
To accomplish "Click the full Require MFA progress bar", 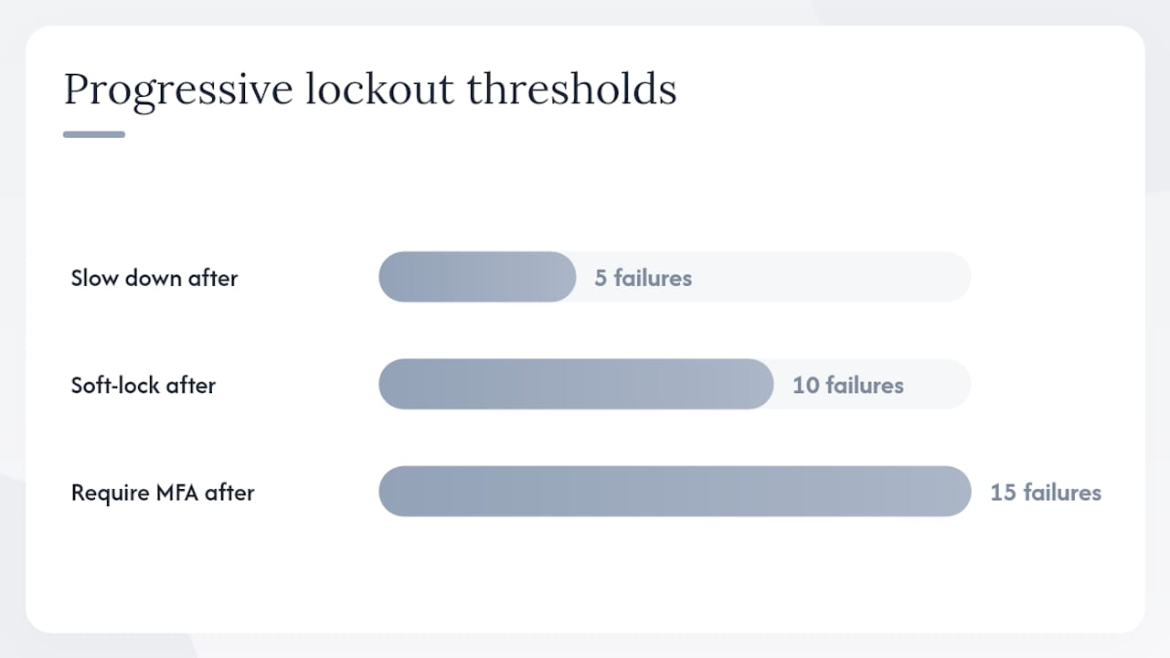I will 675,492.
